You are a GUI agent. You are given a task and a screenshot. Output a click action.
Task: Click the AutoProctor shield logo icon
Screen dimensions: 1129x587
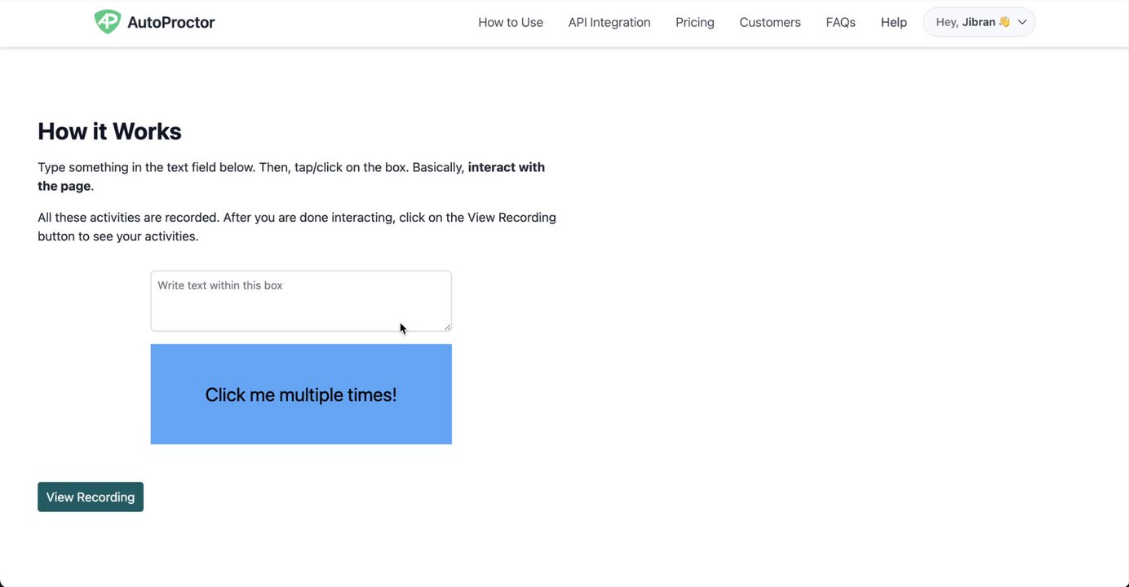point(107,22)
